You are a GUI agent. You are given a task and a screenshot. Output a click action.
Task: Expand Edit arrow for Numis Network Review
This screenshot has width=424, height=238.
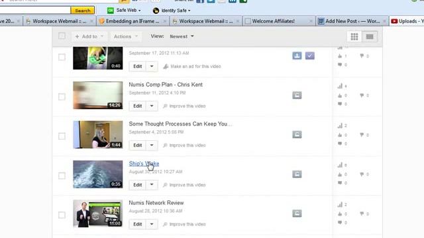click(152, 224)
